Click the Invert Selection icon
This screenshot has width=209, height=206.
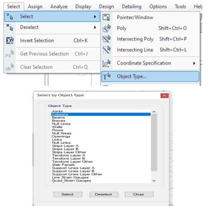tap(10, 40)
